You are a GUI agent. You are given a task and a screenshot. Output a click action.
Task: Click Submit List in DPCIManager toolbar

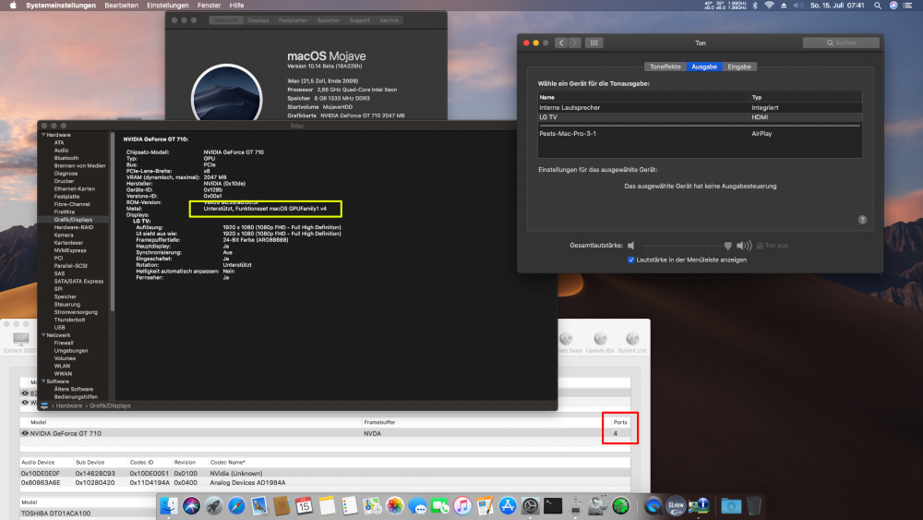point(632,343)
